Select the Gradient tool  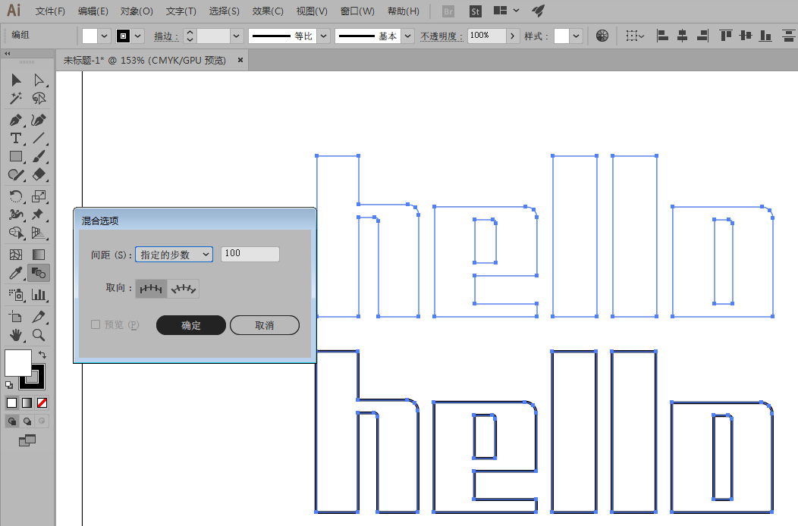[39, 255]
